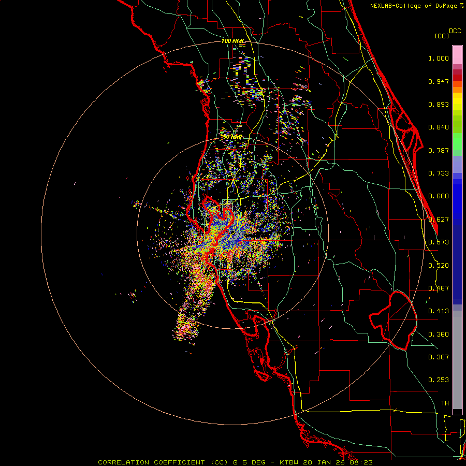The height and width of the screenshot is (466, 466).
Task: Click the 0.840 scale value
Action: (x=439, y=127)
